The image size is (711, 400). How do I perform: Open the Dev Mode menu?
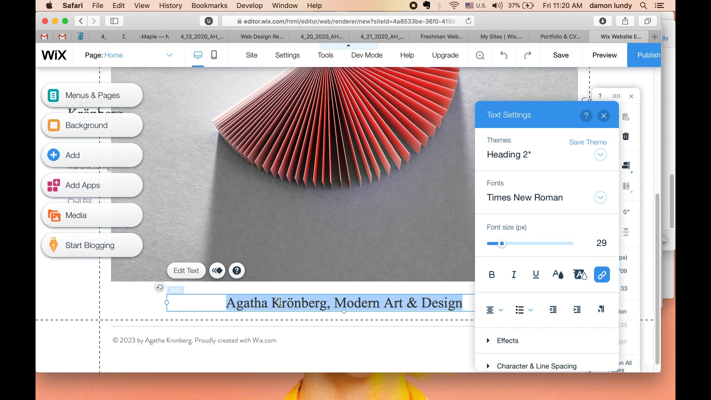tap(366, 55)
